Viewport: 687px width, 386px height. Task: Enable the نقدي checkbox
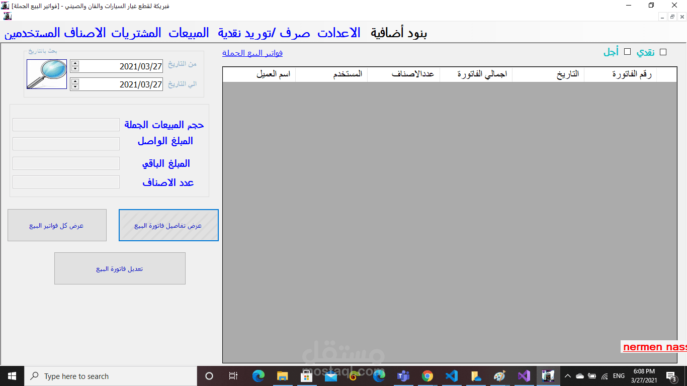pos(663,51)
